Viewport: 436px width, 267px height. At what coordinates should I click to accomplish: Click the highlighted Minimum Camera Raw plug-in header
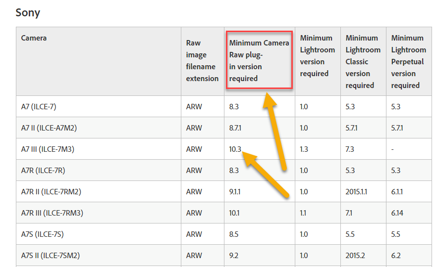pyautogui.click(x=259, y=60)
